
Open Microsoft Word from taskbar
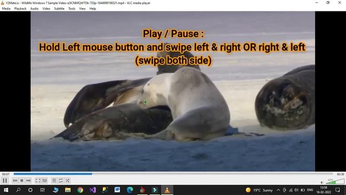[x=117, y=190]
